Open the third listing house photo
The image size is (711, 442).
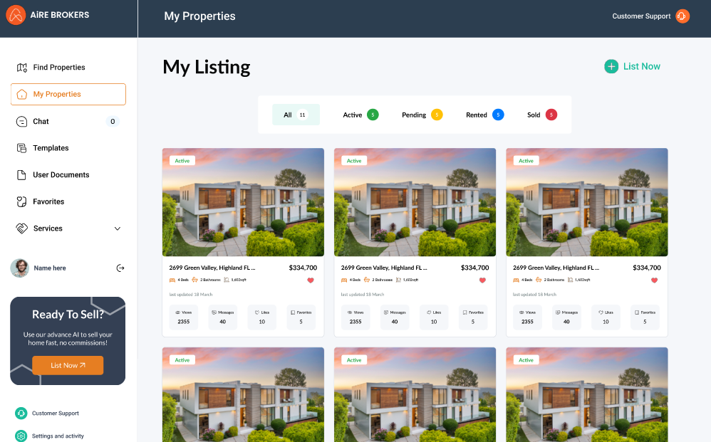tap(587, 202)
